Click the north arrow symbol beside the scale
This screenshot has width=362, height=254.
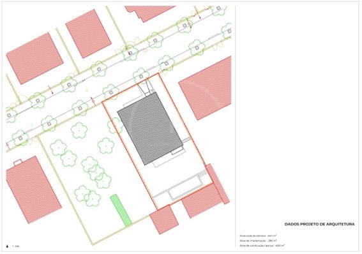click(x=8, y=246)
